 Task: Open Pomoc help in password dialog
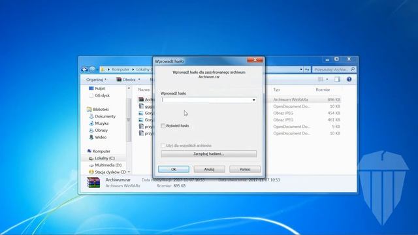[245, 169]
